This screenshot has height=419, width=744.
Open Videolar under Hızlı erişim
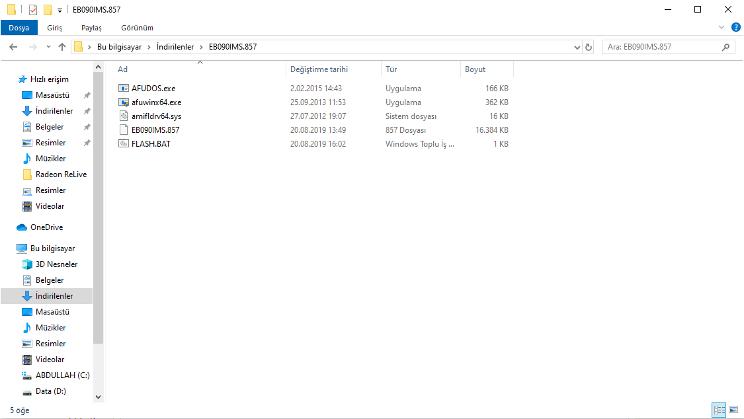pos(50,206)
